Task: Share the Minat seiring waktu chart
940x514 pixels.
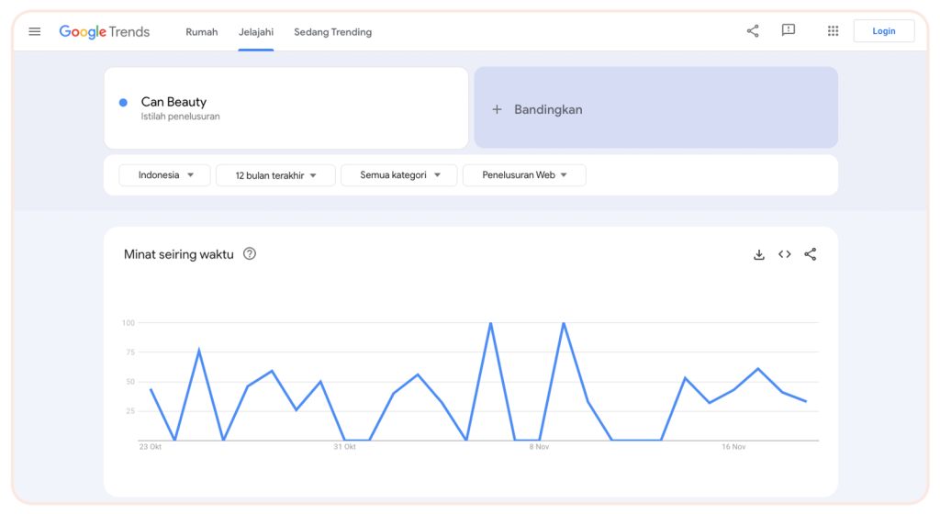Action: (810, 254)
